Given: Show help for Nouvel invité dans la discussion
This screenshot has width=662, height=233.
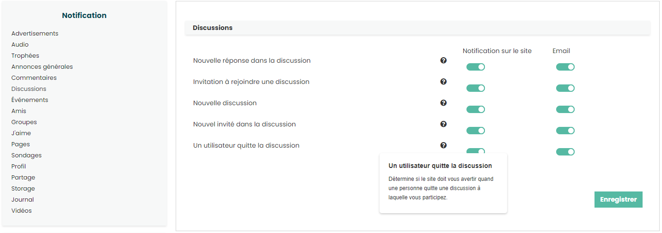Looking at the screenshot, I should click(443, 124).
